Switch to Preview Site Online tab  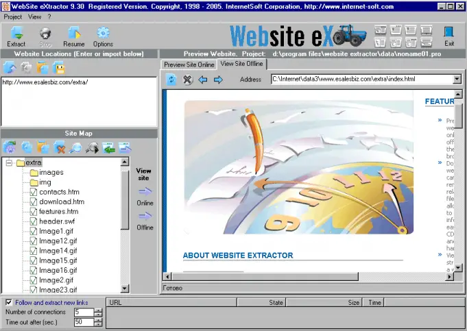[189, 64]
